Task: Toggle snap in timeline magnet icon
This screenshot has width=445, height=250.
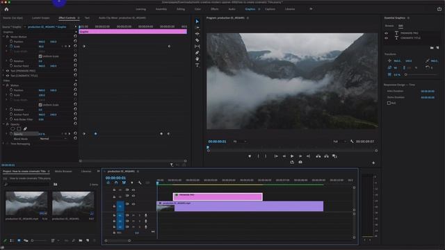Action: pos(116,183)
